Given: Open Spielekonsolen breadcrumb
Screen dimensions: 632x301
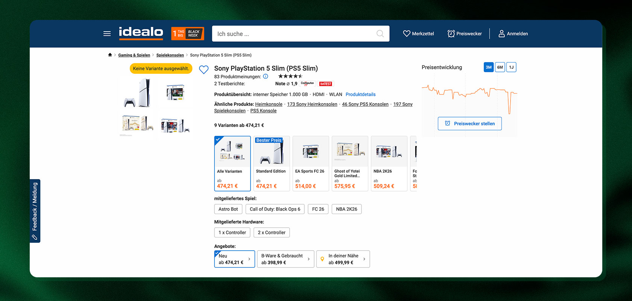Looking at the screenshot, I should pyautogui.click(x=170, y=55).
